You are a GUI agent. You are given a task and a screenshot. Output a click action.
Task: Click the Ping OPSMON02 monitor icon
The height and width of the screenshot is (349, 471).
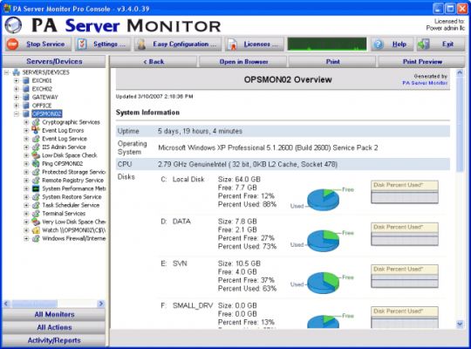pos(36,164)
